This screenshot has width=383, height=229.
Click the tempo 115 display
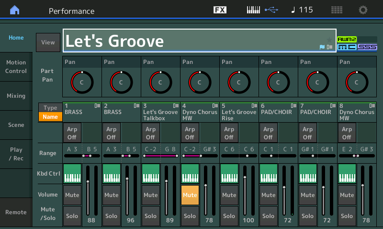click(x=302, y=10)
